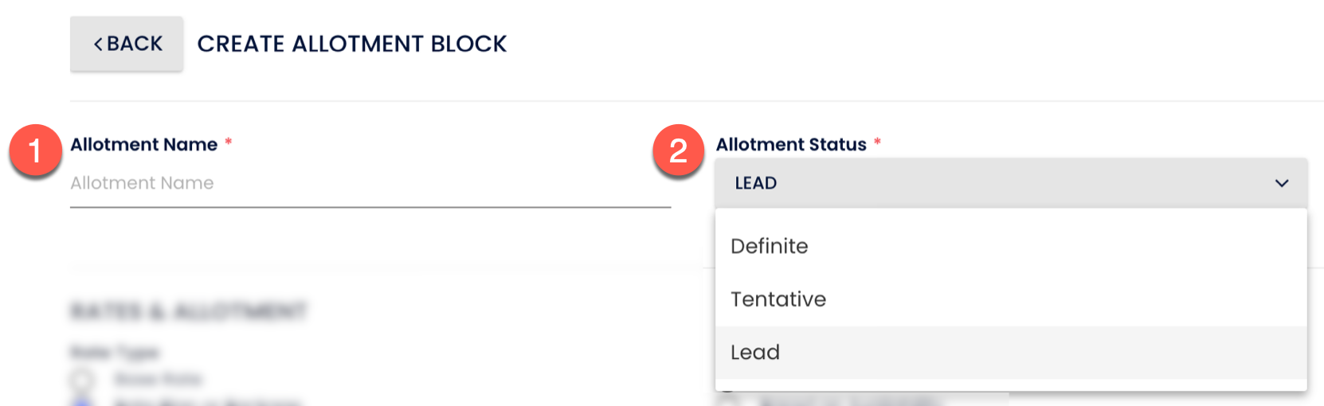The image size is (1324, 406).
Task: Click the red step 1 marker
Action: 35,150
